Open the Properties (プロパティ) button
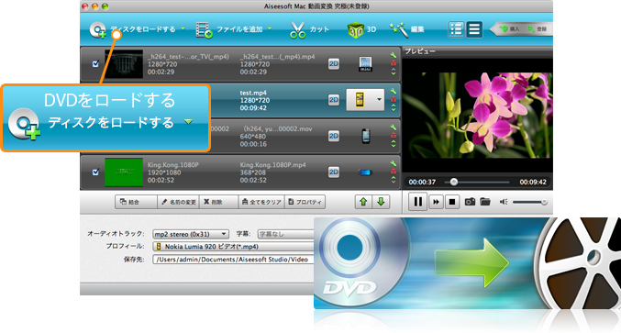Image resolution: width=621 pixels, height=333 pixels. [x=305, y=202]
